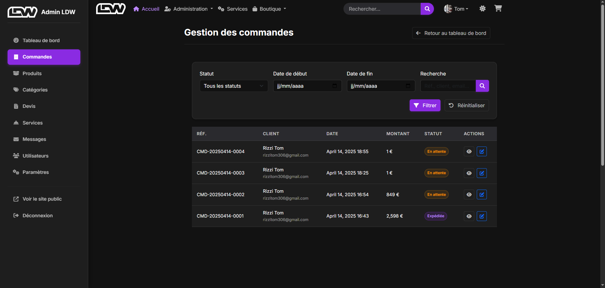Focus the Rechercher top search field
605x288 pixels.
382,9
